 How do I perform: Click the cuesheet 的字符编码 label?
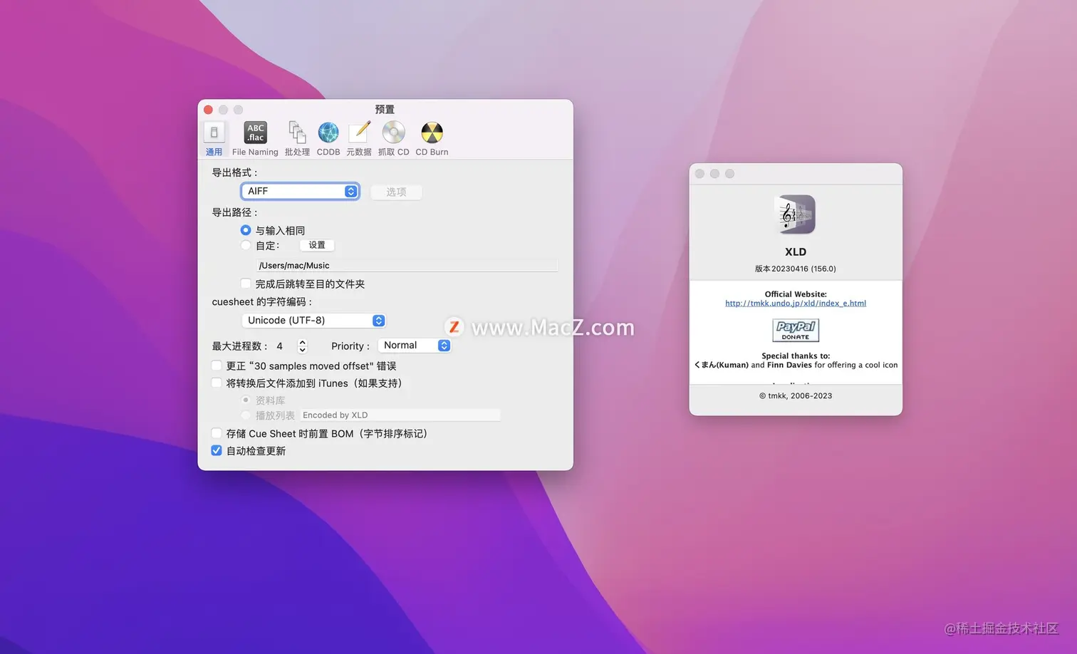point(262,302)
